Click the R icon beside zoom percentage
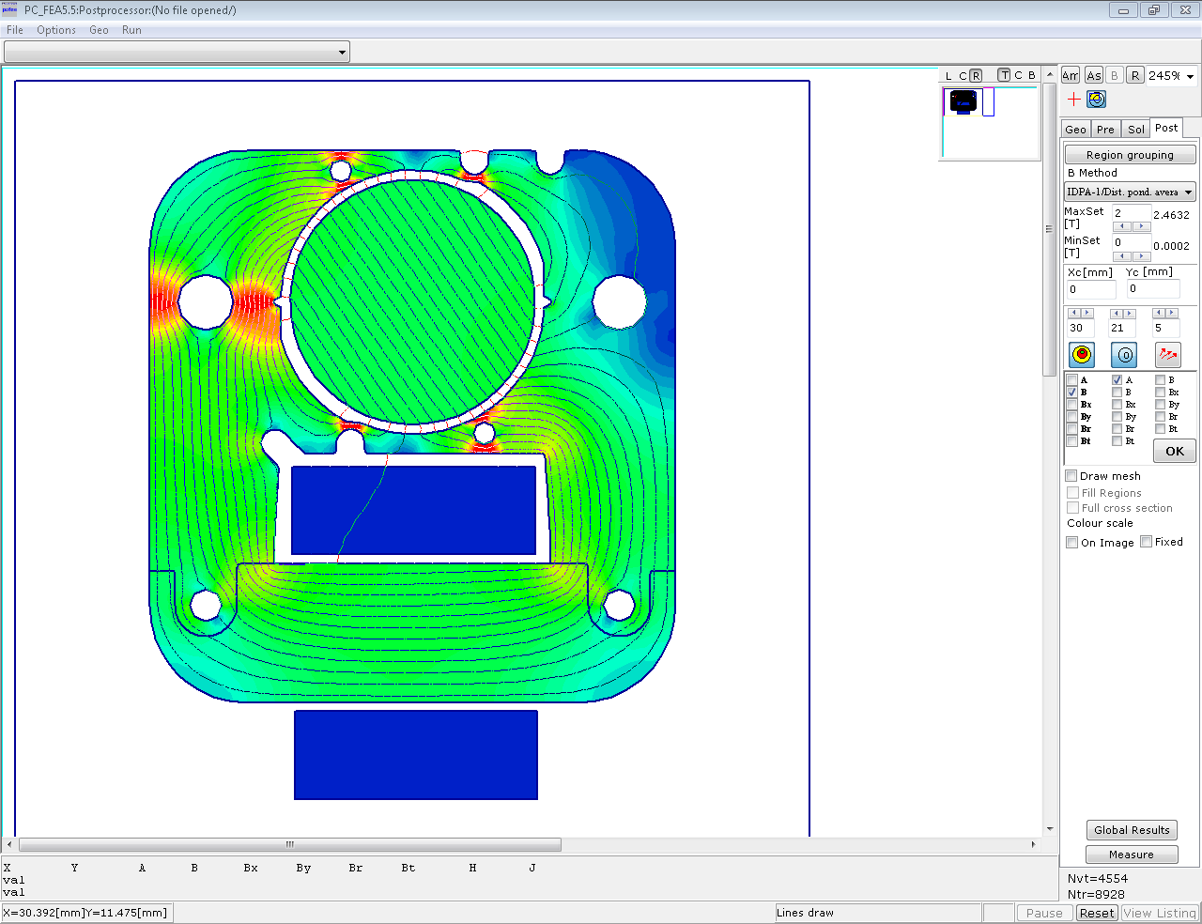The image size is (1202, 924). pos(1134,75)
